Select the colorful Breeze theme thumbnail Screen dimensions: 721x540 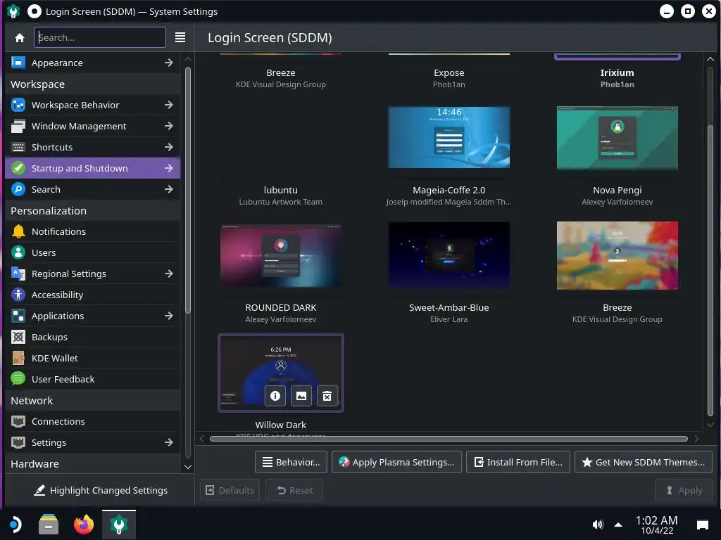[x=617, y=255]
